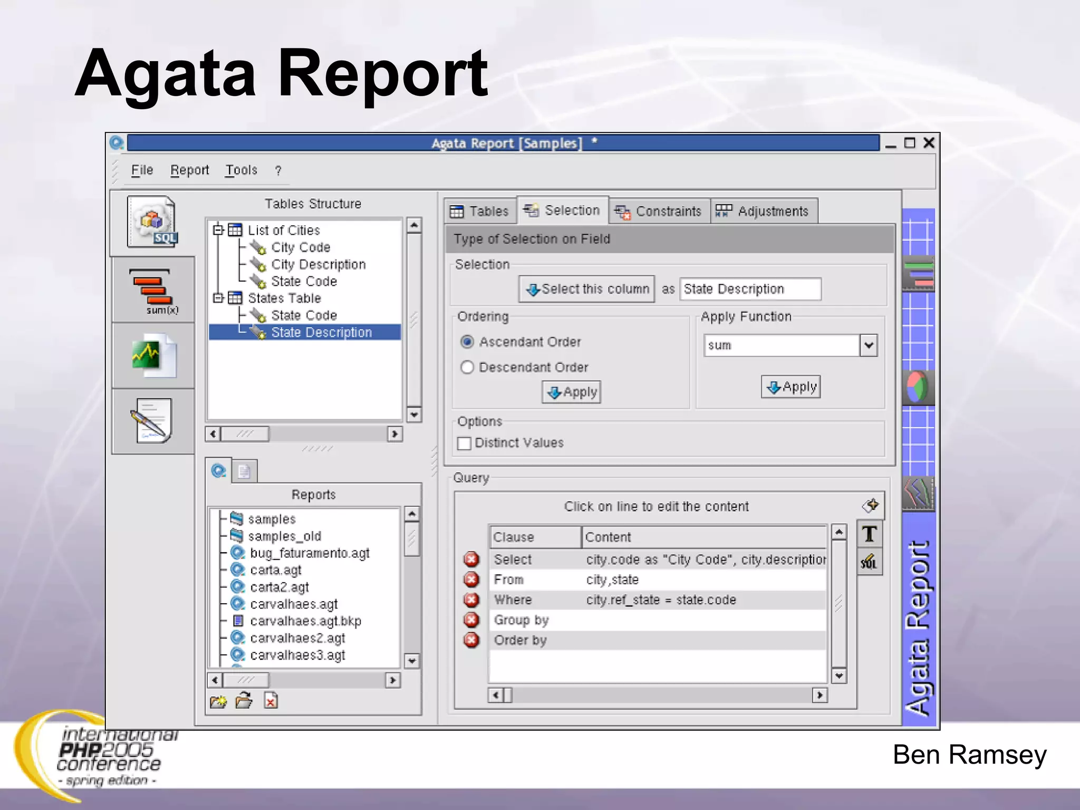
Task: Select State Code under List of Cities
Action: (x=304, y=281)
